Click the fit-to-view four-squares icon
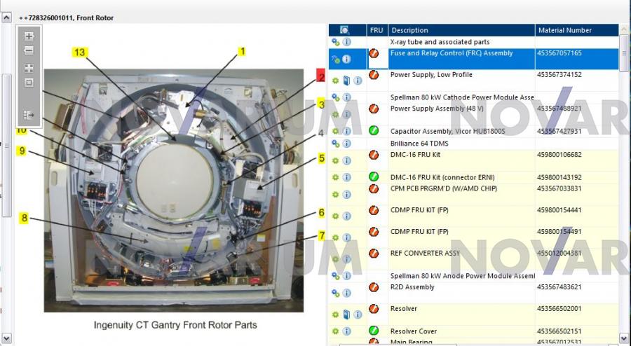Screen dimensions: 631x346 coord(29,68)
